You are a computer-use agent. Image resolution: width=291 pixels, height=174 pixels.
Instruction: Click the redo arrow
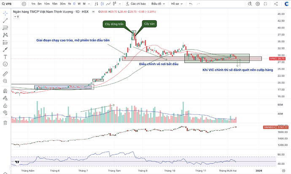(x=198, y=4)
